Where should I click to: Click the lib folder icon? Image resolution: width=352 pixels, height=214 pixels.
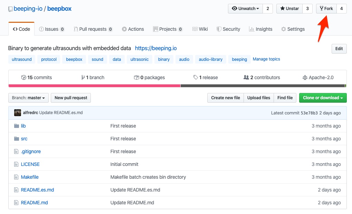coord(16,126)
